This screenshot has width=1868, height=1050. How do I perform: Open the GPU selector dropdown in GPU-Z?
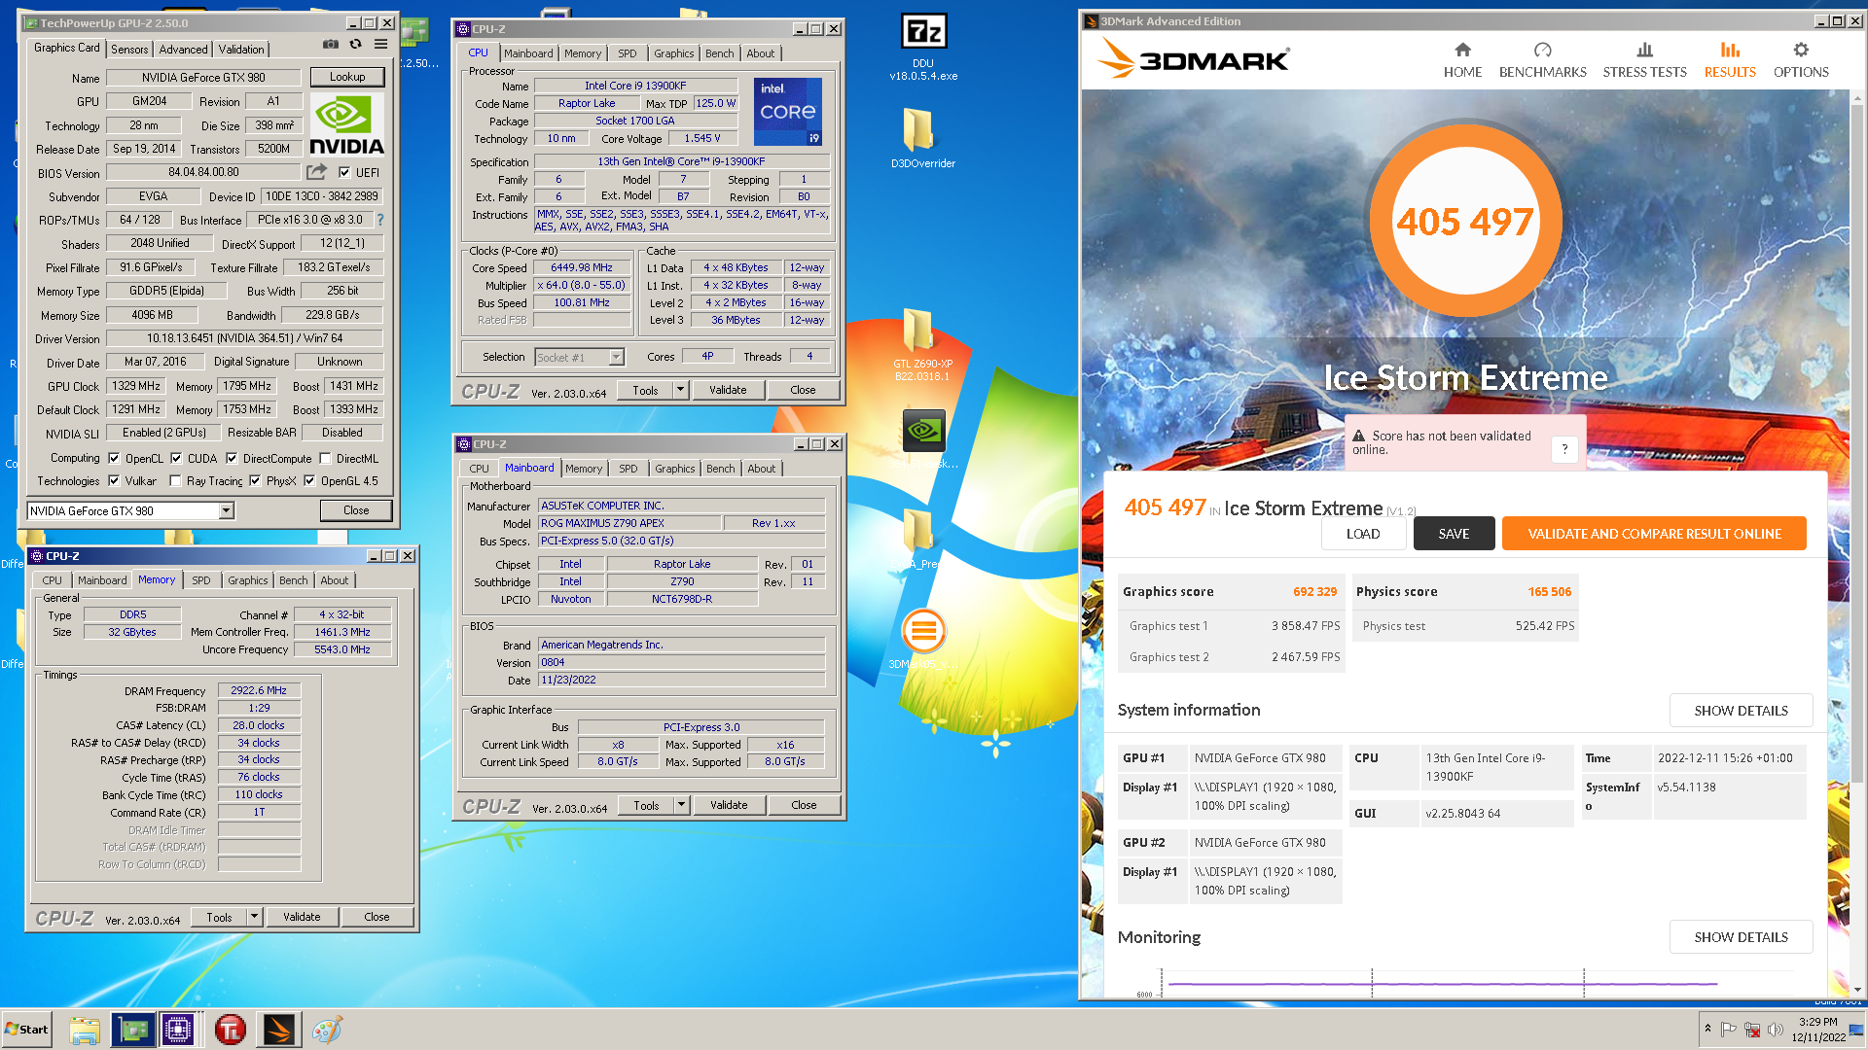[x=226, y=510]
